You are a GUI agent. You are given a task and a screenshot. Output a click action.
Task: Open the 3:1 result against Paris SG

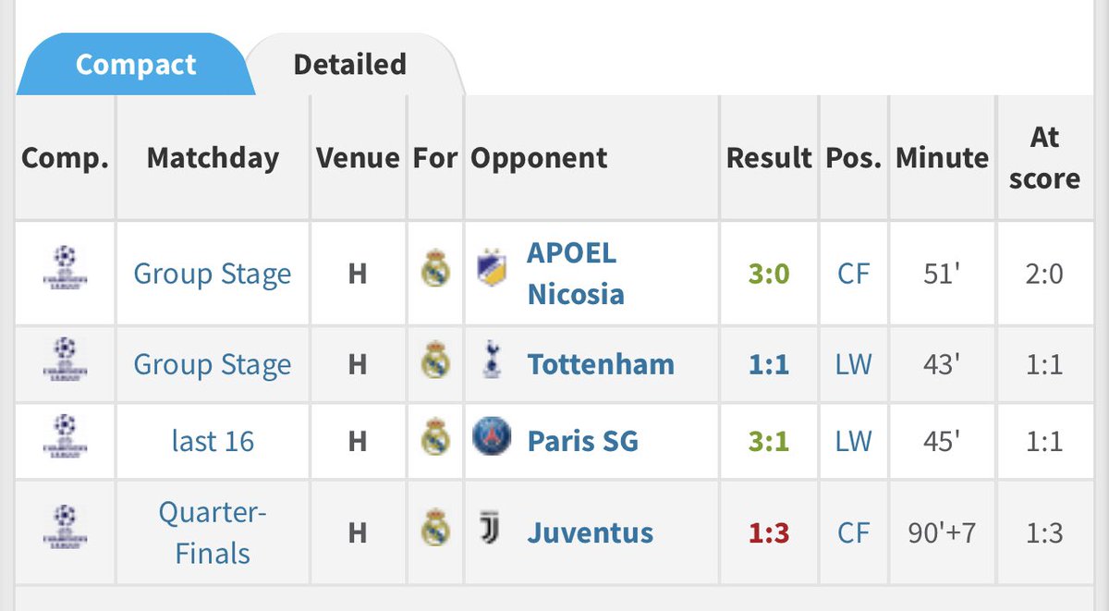(769, 441)
